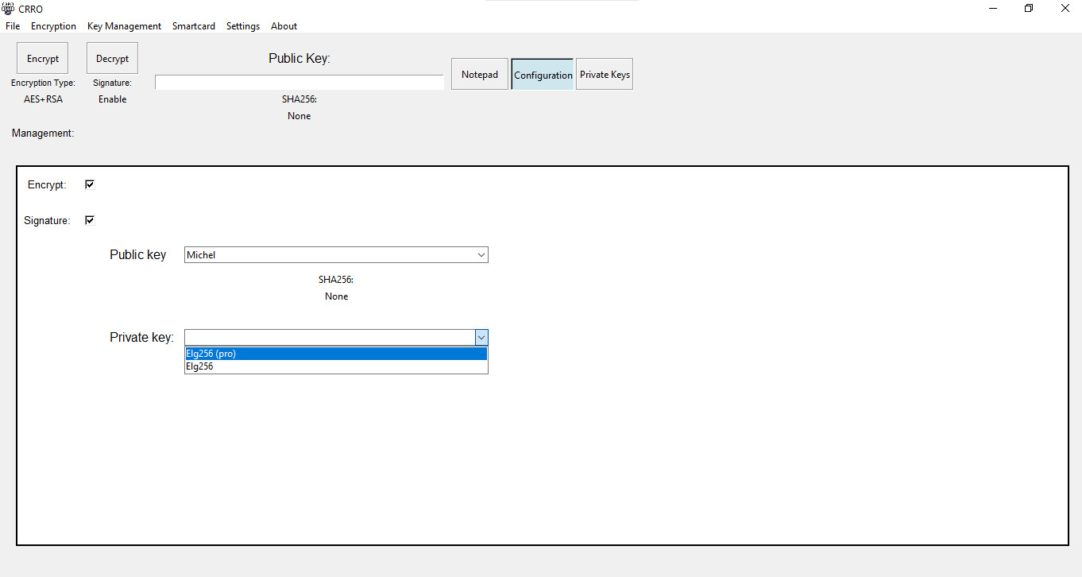Open the Encryption menu
This screenshot has height=577, width=1082.
[53, 26]
